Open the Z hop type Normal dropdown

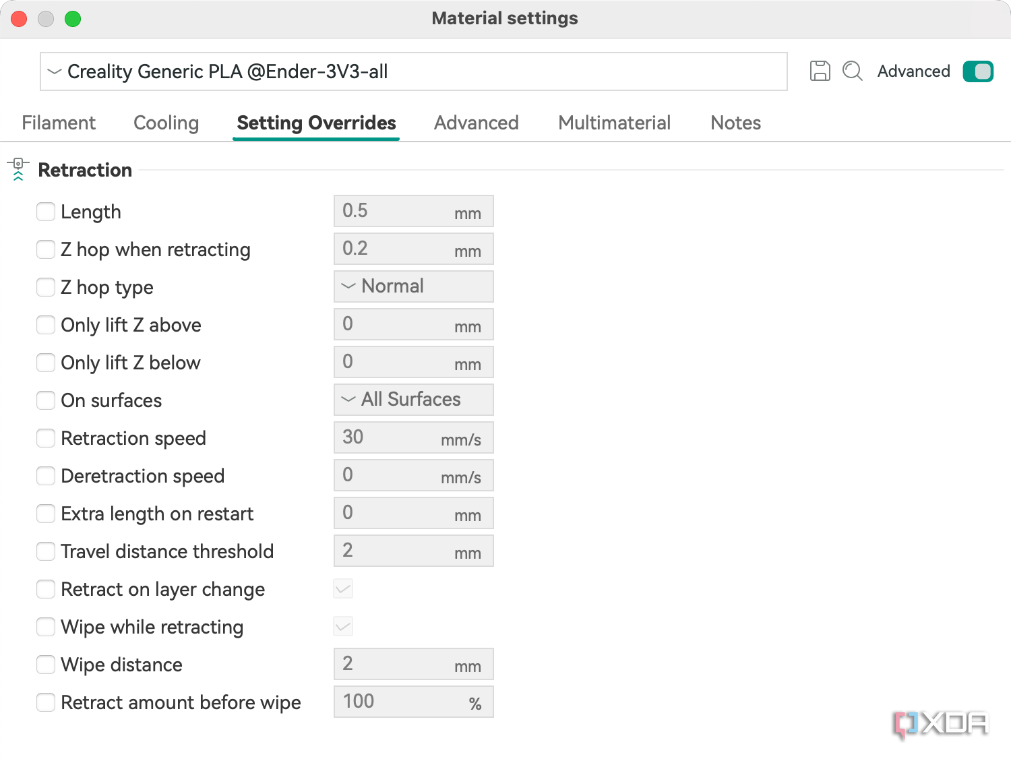pos(414,286)
